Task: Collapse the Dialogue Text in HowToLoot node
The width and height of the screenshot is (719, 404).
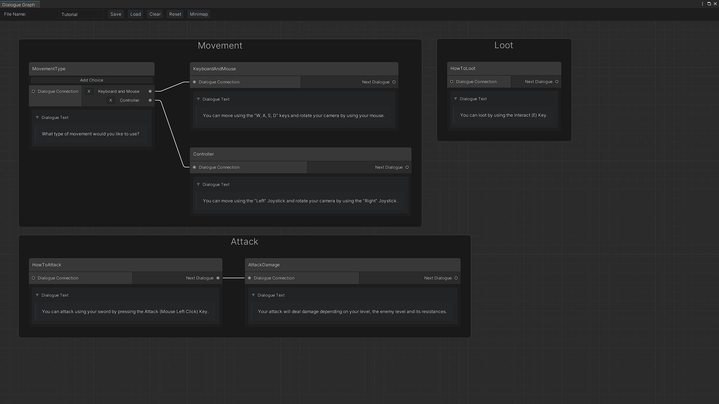Action: (455, 98)
